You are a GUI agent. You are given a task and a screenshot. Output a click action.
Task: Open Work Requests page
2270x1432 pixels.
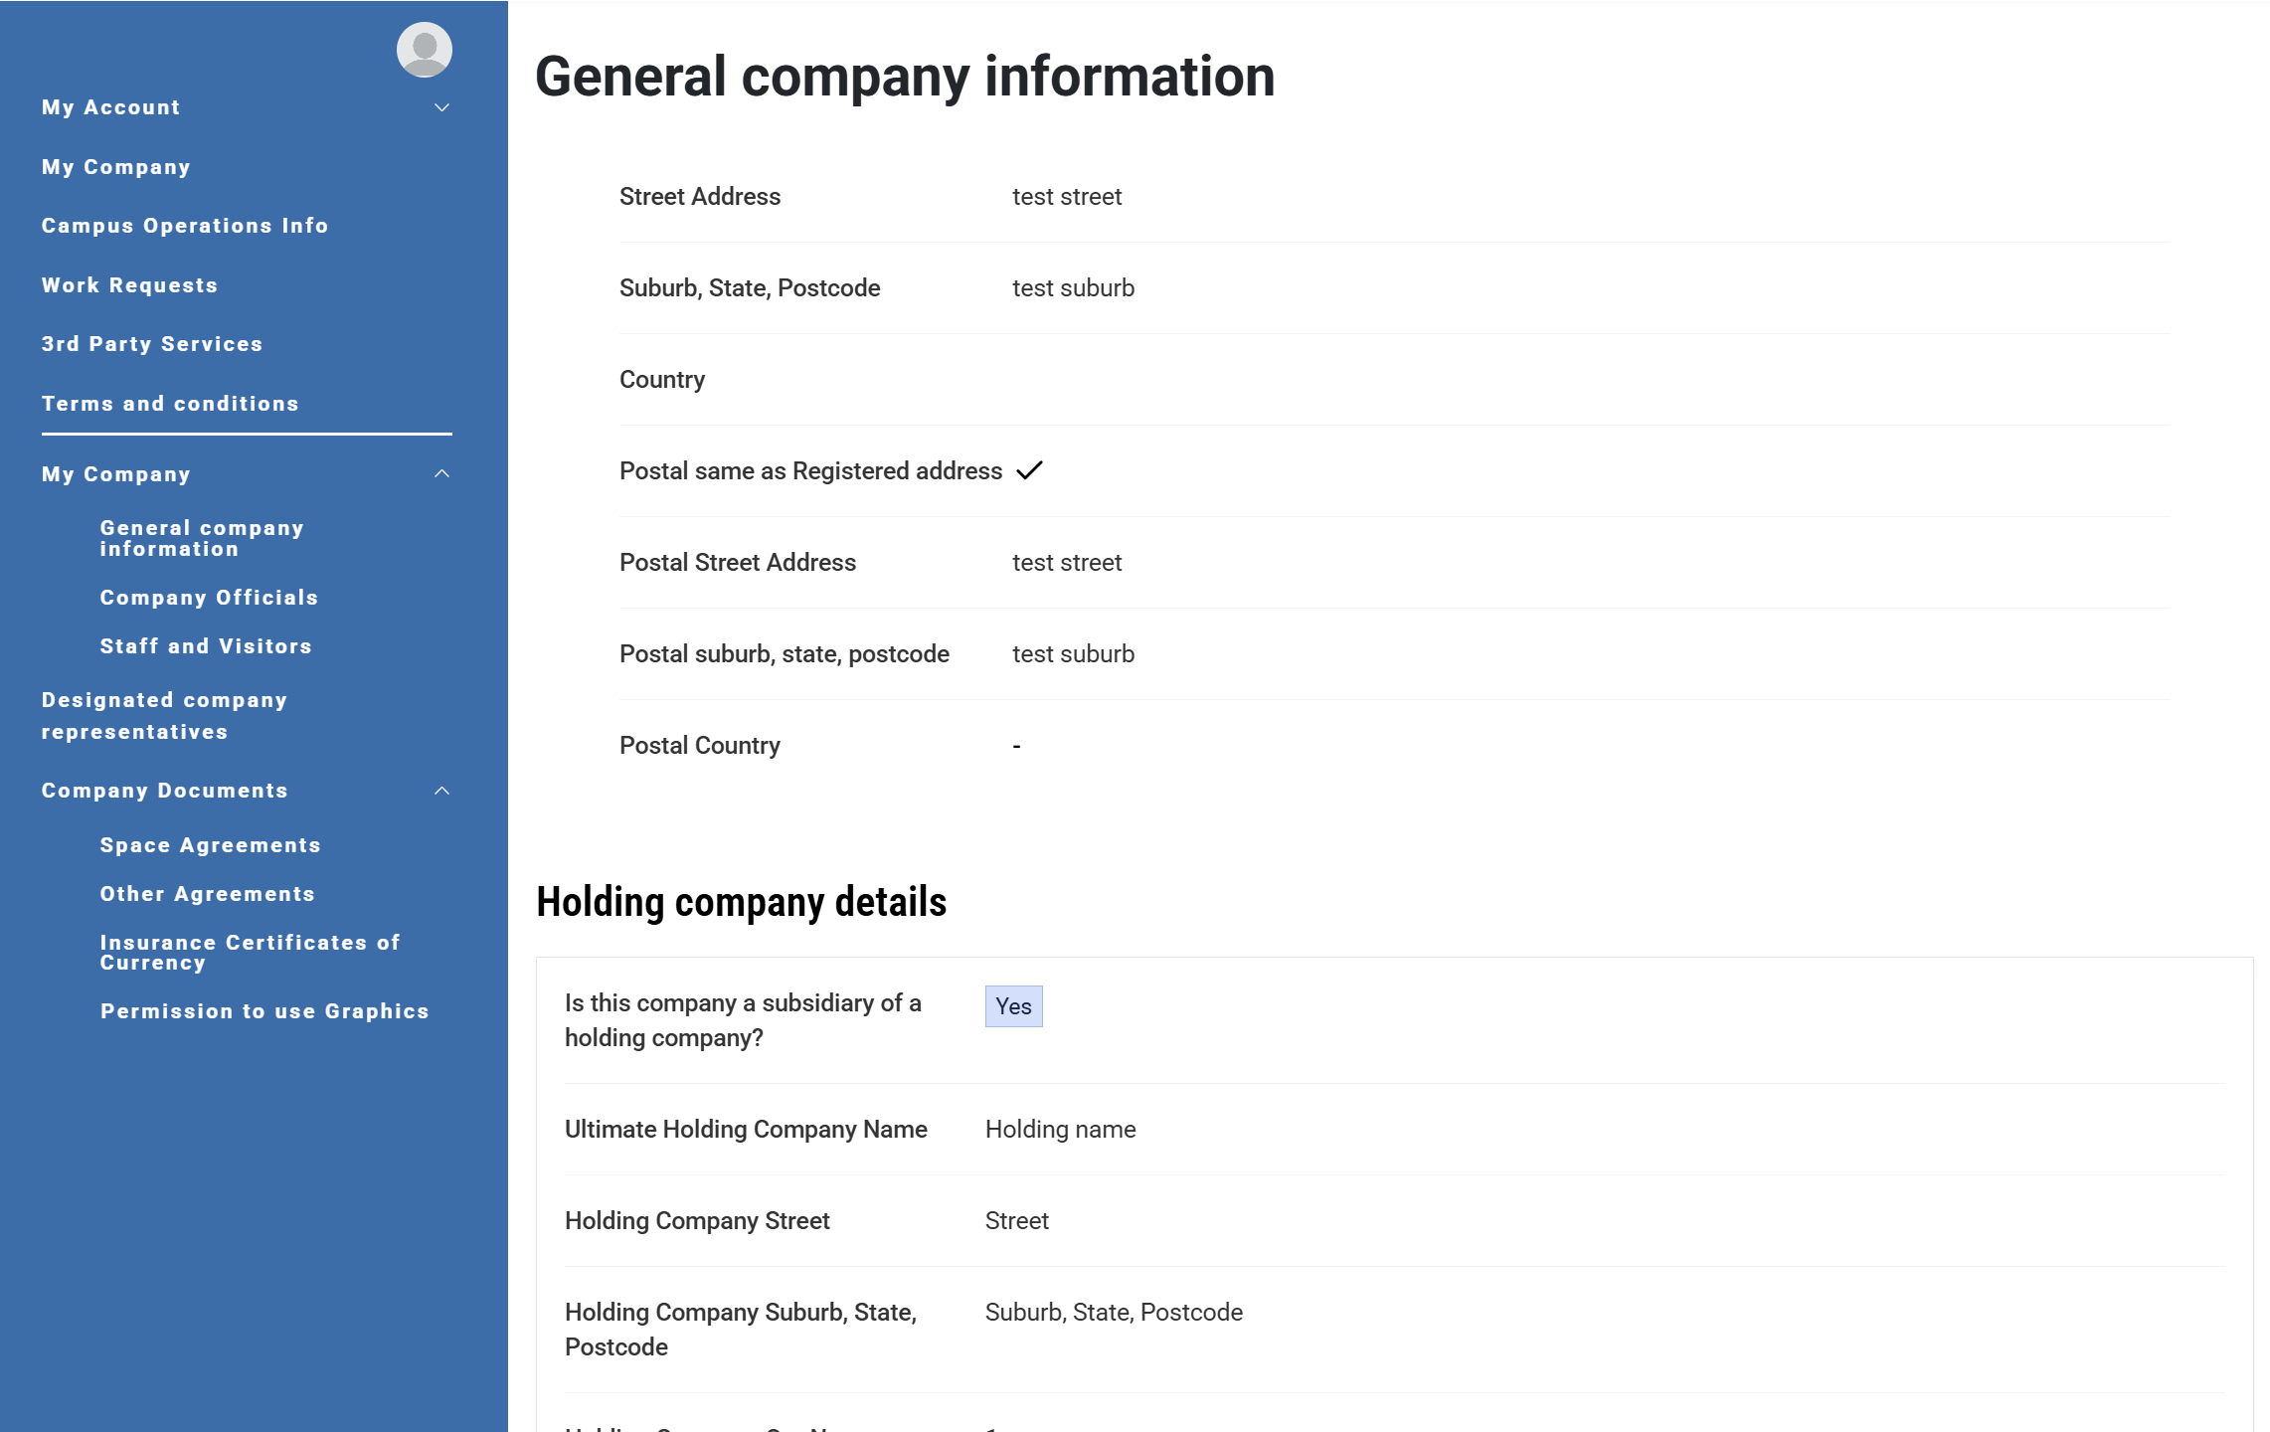(129, 285)
